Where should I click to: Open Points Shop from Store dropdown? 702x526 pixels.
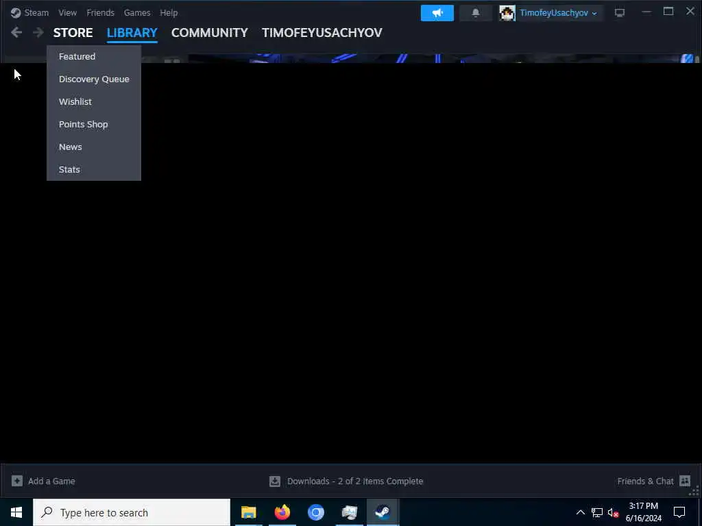93,125
